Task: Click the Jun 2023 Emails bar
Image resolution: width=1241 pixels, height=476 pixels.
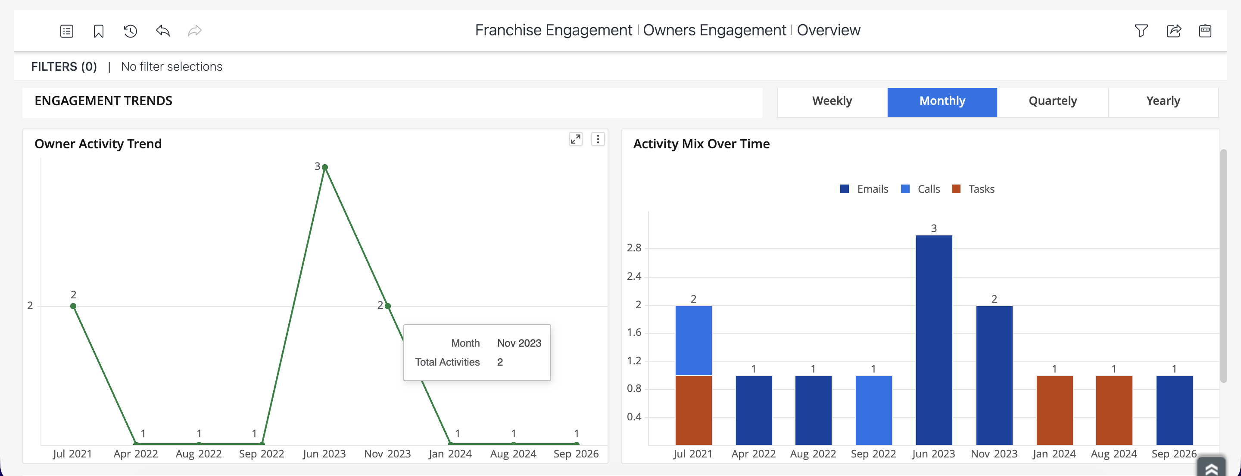Action: [934, 340]
